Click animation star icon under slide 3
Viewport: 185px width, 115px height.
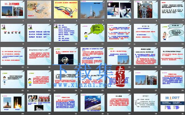54,21
